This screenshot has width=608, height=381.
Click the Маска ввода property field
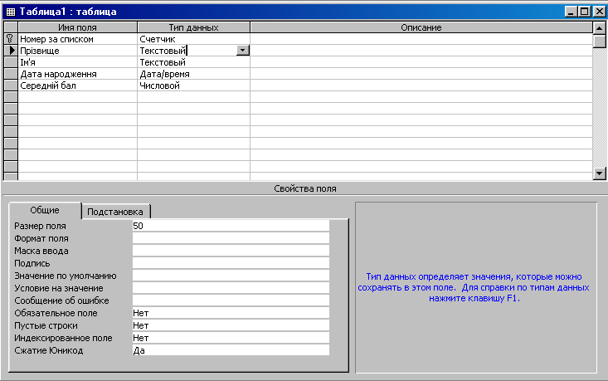(231, 251)
